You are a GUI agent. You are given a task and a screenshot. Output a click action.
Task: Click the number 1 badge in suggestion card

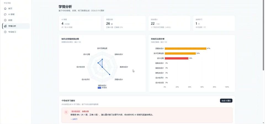[x=66, y=112]
